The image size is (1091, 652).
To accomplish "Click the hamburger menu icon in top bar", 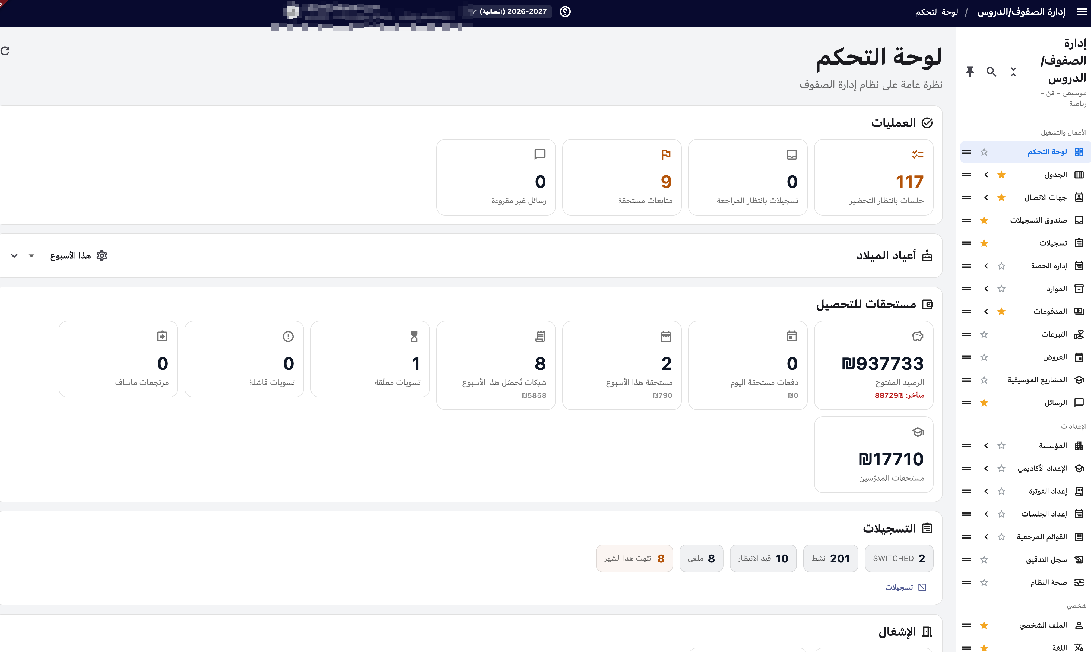I will click(x=1081, y=12).
